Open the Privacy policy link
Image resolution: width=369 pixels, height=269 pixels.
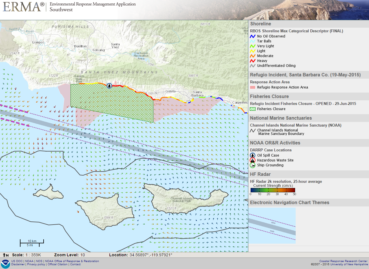(x=36, y=264)
